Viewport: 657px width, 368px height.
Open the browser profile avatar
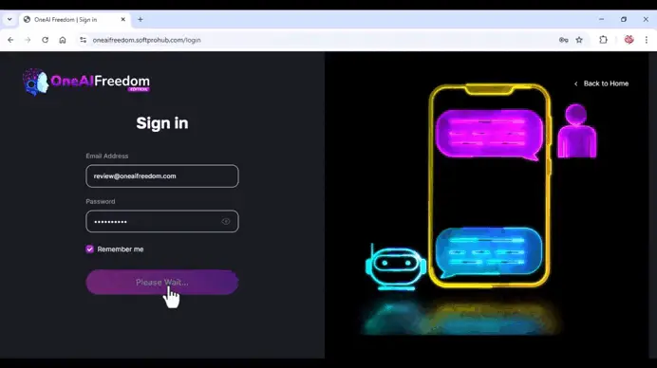629,40
